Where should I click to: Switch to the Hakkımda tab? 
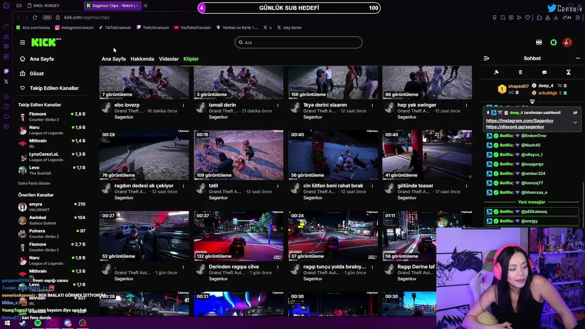tap(142, 59)
